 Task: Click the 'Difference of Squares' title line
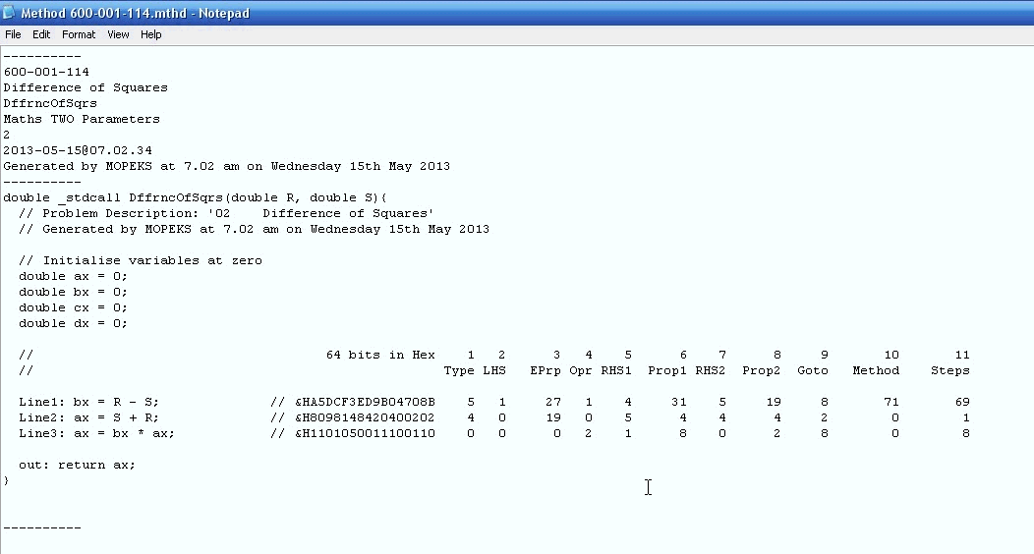point(86,87)
